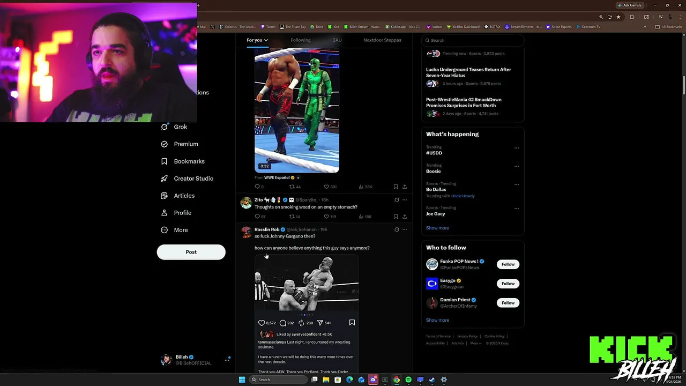This screenshot has height=386, width=686.
Task: Click the taskbar Search box
Action: tap(278, 380)
